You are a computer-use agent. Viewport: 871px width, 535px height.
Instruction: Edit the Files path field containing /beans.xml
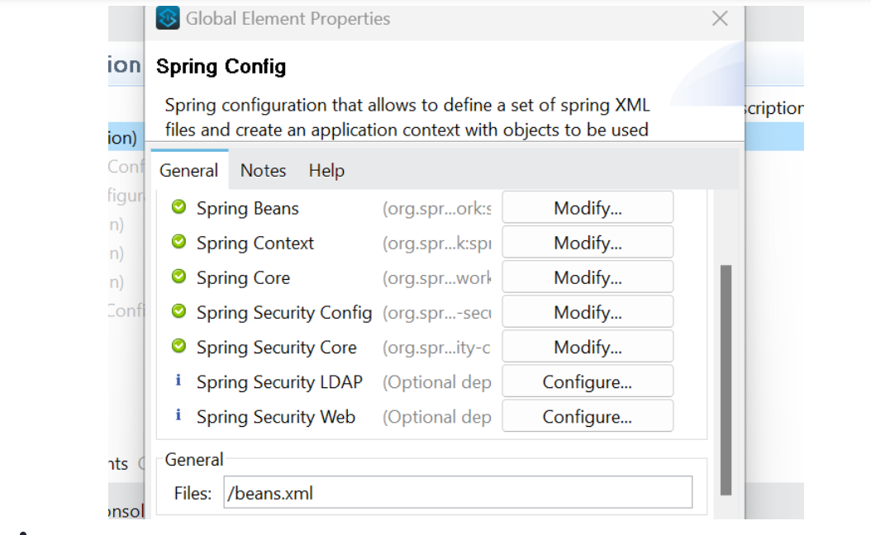tap(457, 492)
